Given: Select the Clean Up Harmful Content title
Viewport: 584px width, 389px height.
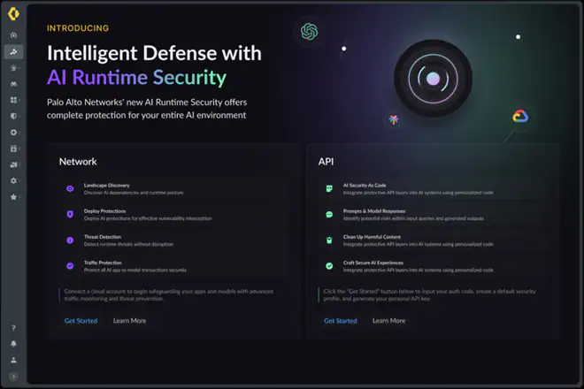Looking at the screenshot, I should pyautogui.click(x=372, y=237).
